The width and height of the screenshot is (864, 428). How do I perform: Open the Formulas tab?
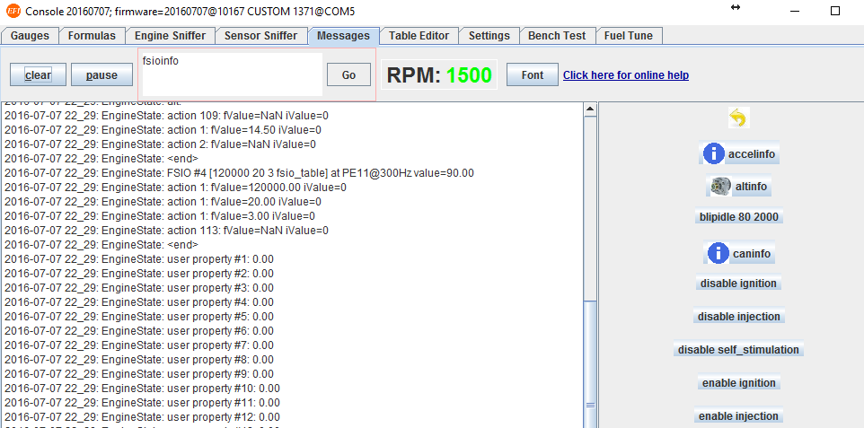[92, 36]
